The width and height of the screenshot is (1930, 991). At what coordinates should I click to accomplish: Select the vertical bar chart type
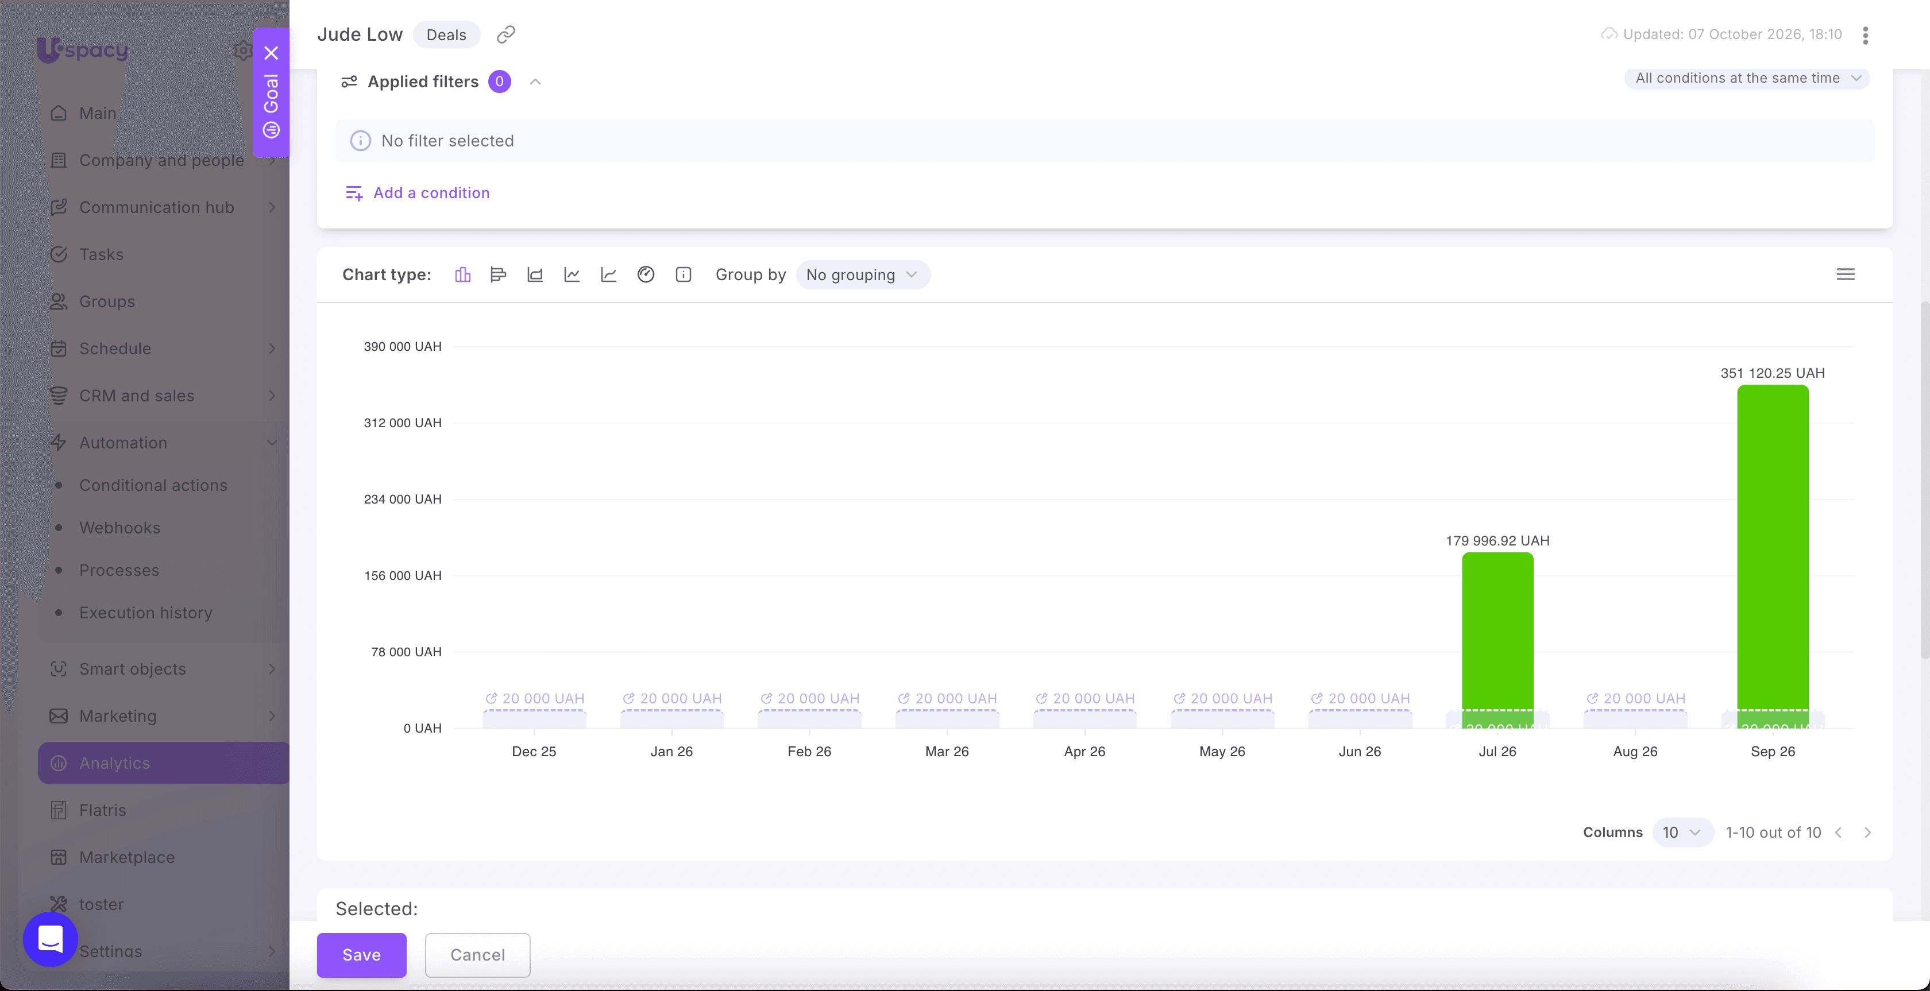pyautogui.click(x=462, y=275)
